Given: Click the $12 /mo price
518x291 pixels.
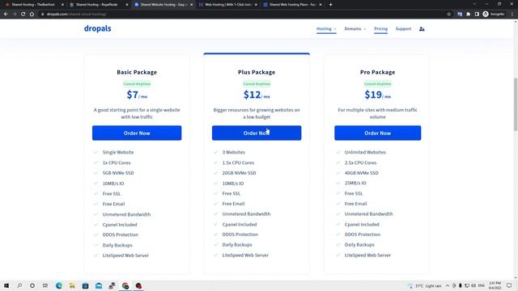Looking at the screenshot, I should (257, 95).
